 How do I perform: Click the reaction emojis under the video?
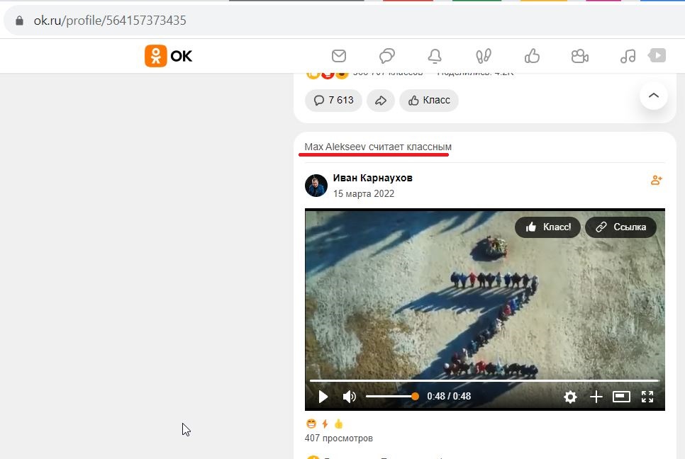point(325,424)
